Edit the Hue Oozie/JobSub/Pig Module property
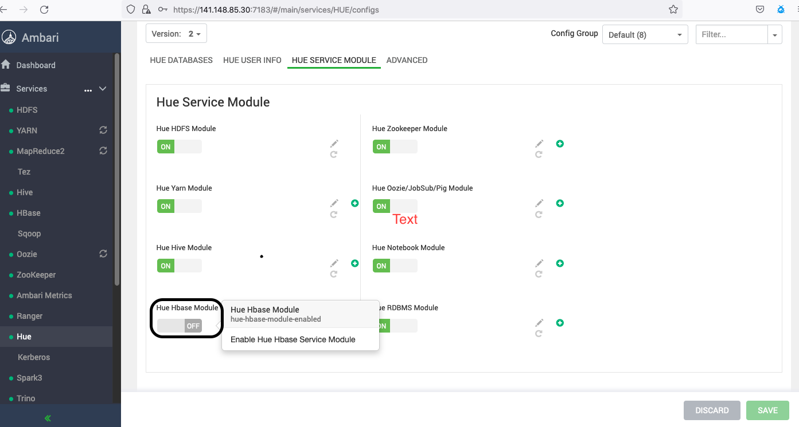 pos(539,203)
